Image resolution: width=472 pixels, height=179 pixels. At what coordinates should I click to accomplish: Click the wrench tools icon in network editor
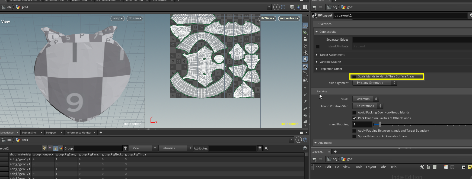pos(422,167)
